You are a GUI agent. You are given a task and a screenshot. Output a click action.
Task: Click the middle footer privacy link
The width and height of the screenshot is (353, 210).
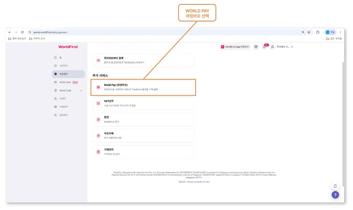click(194, 182)
